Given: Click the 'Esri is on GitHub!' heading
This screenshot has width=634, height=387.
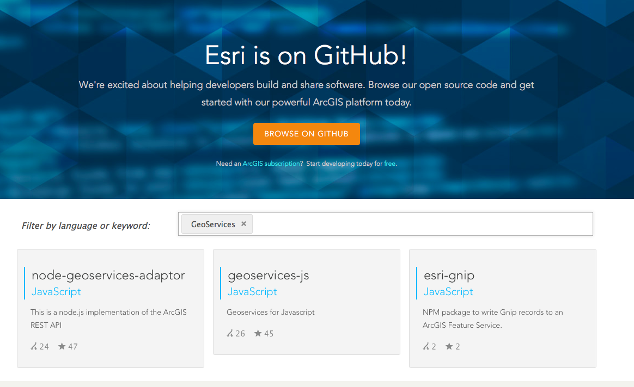Looking at the screenshot, I should [306, 55].
